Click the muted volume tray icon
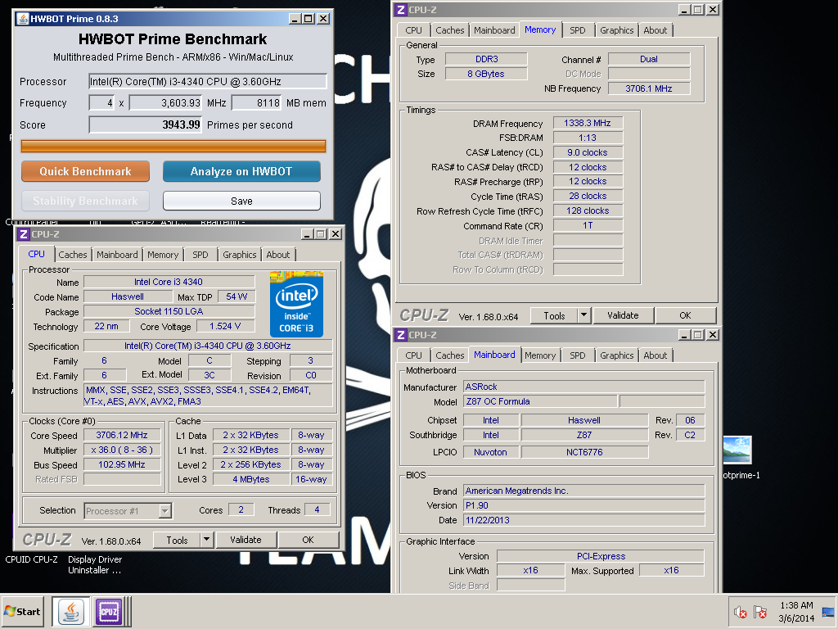The image size is (838, 629). click(740, 612)
